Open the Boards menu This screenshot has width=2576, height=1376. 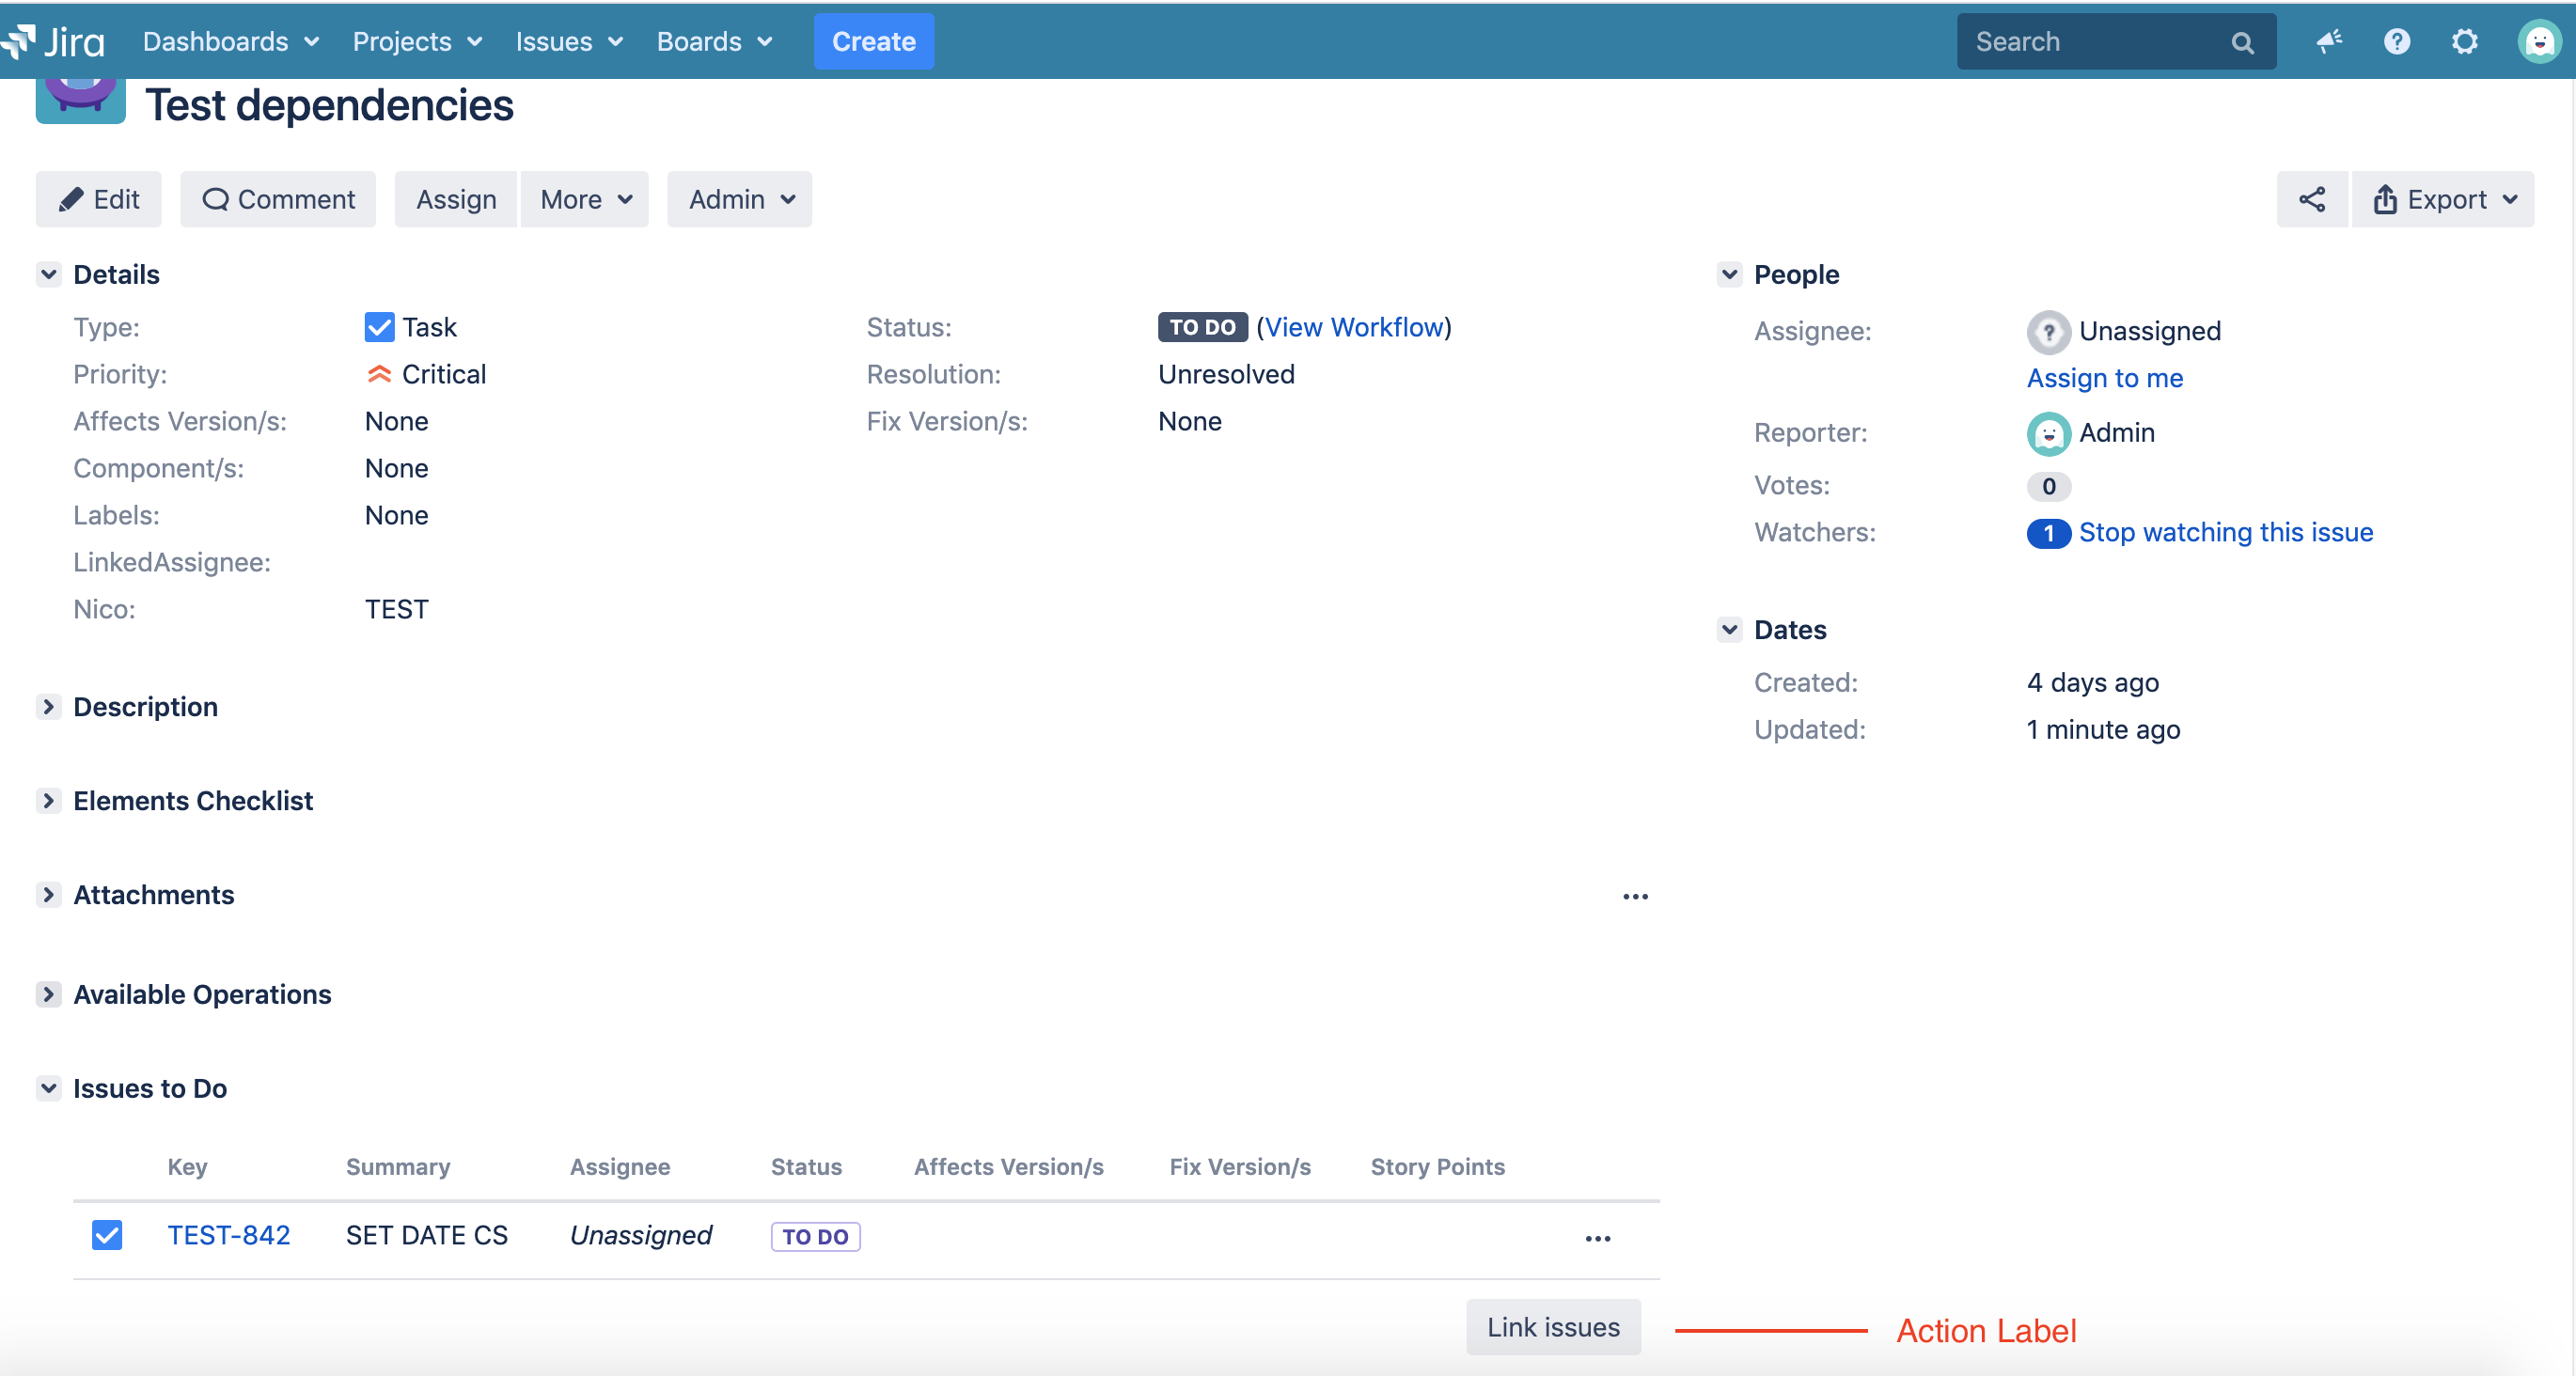pos(714,41)
